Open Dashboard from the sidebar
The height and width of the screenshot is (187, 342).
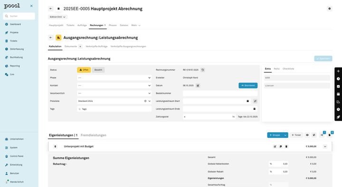[15, 24]
